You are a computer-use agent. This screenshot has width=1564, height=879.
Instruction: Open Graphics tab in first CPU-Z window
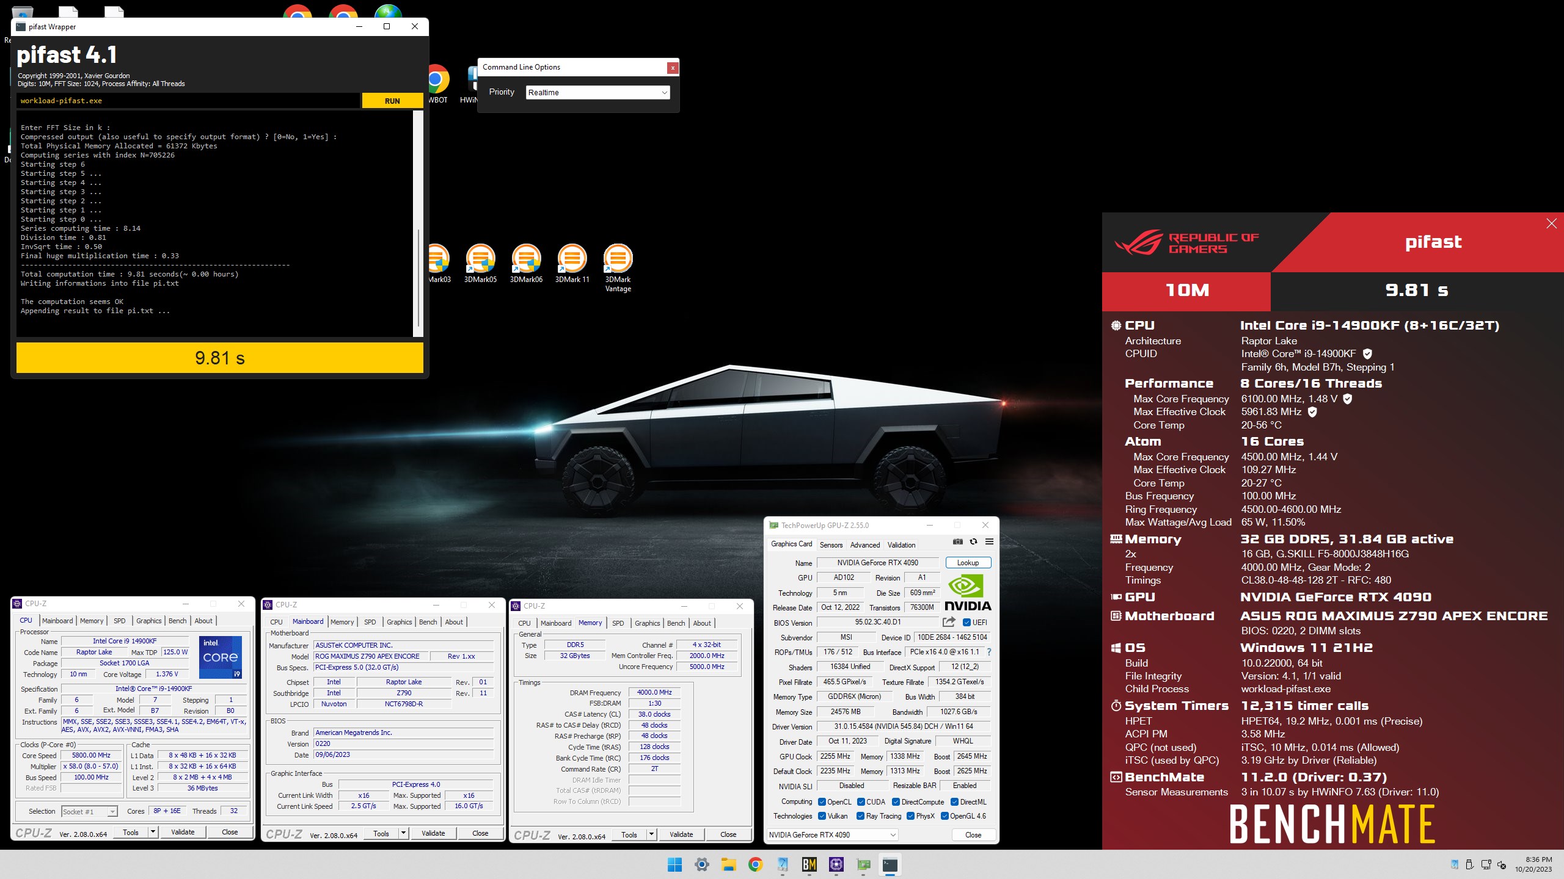pyautogui.click(x=149, y=621)
